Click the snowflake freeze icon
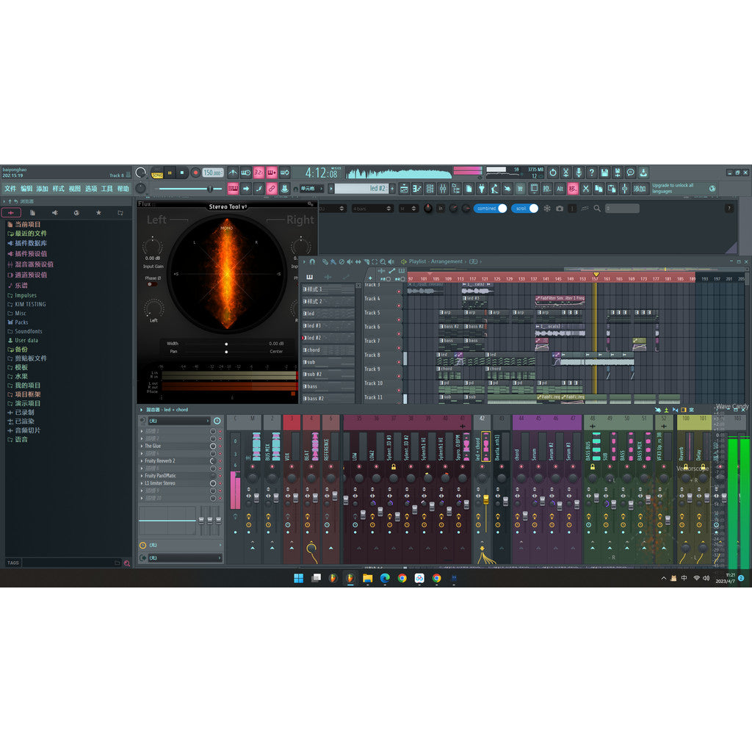 click(546, 208)
